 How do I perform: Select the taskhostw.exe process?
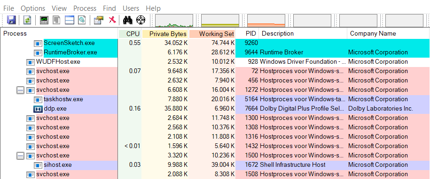pyautogui.click(x=63, y=99)
